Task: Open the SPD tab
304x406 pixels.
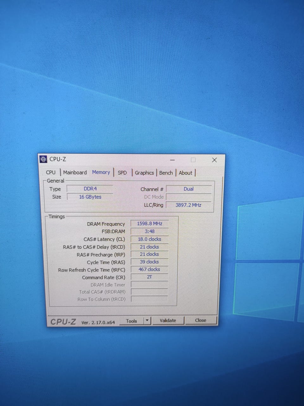Action: 122,173
